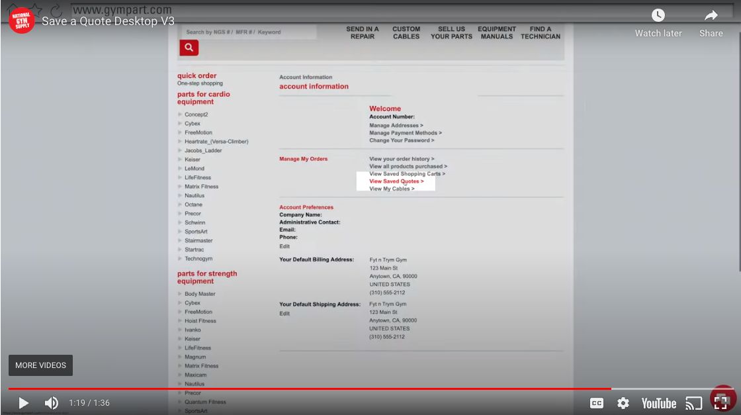Open FIND A TECHNICIAN menu item
This screenshot has width=741, height=415.
click(x=541, y=32)
